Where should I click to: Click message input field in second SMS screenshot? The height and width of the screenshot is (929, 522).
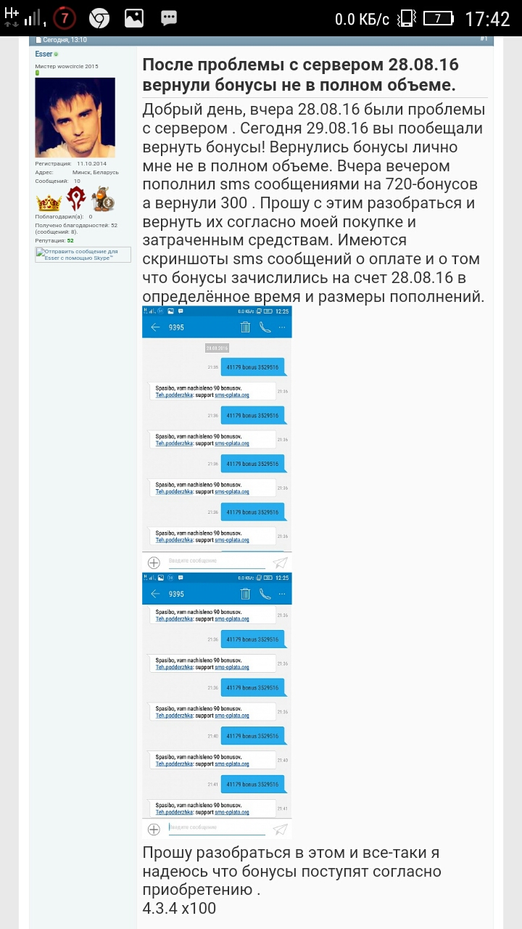click(216, 828)
